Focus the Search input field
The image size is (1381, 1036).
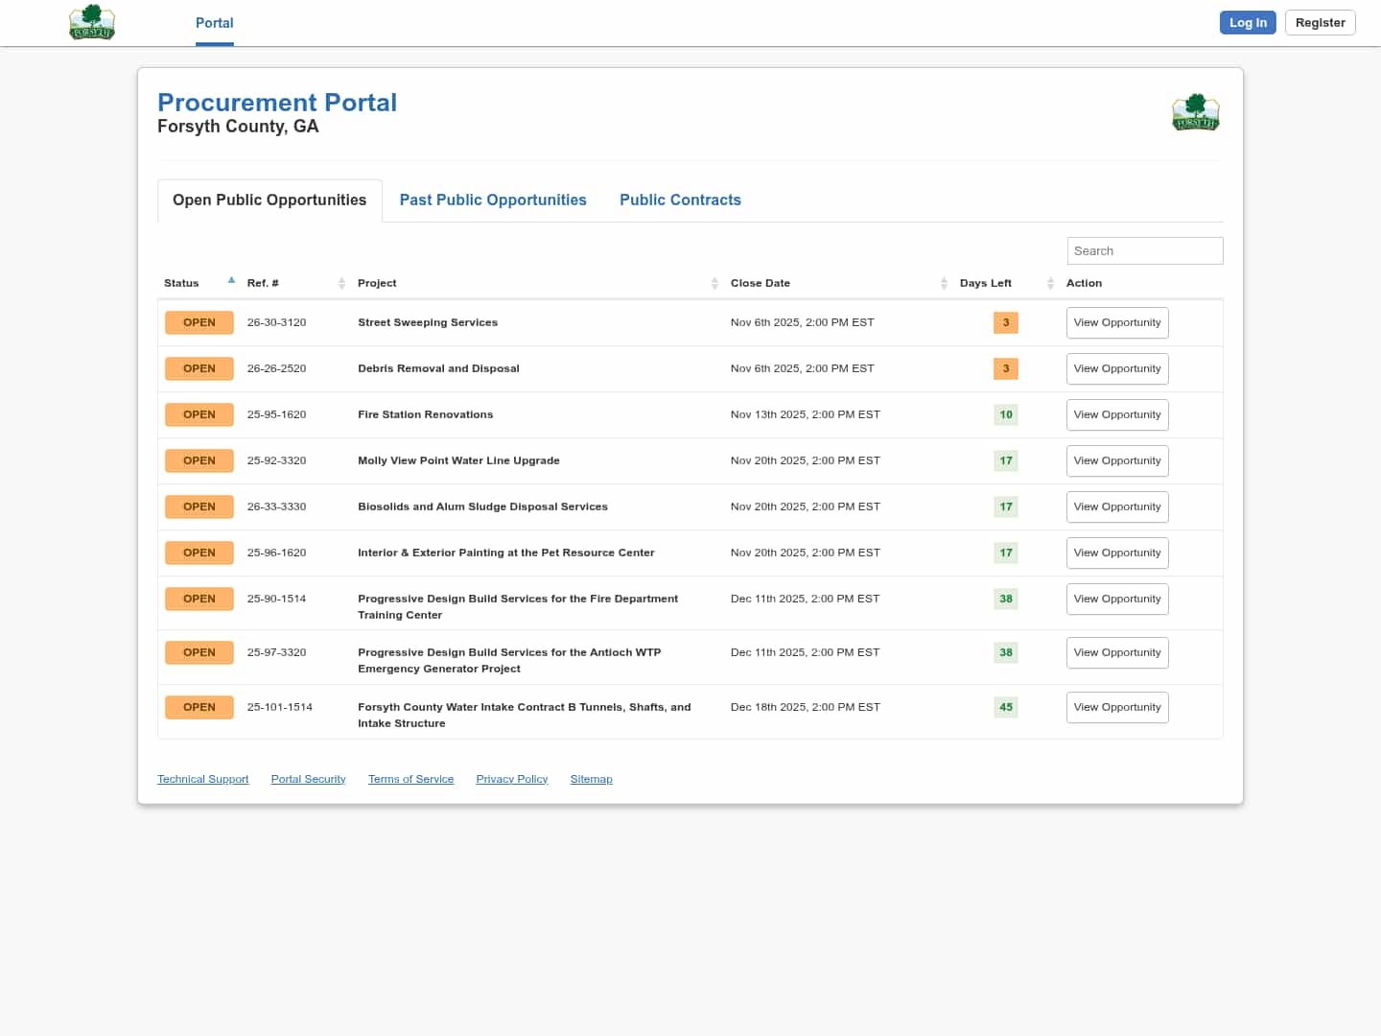tap(1144, 250)
